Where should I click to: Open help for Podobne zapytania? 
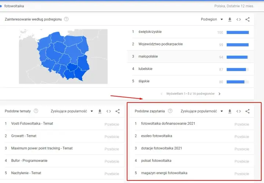point(170,111)
